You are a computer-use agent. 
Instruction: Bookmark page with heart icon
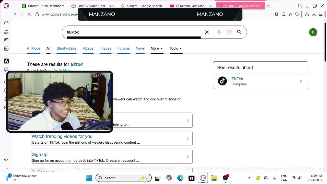click(x=297, y=14)
